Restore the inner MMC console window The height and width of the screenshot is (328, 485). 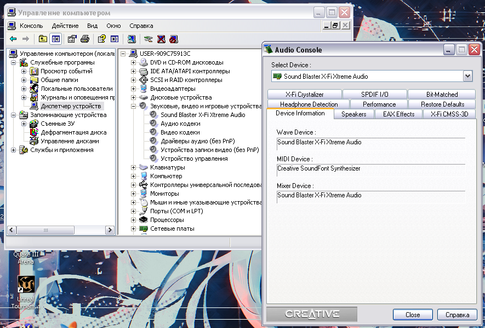pyautogui.click(x=335, y=26)
